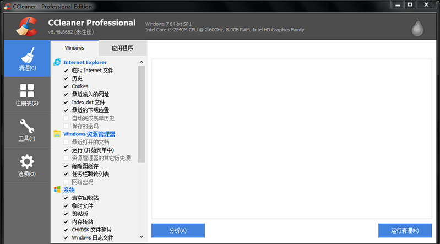This screenshot has height=244, width=440.
Task: Uncheck 缩略图缓存
Action: pos(66,166)
